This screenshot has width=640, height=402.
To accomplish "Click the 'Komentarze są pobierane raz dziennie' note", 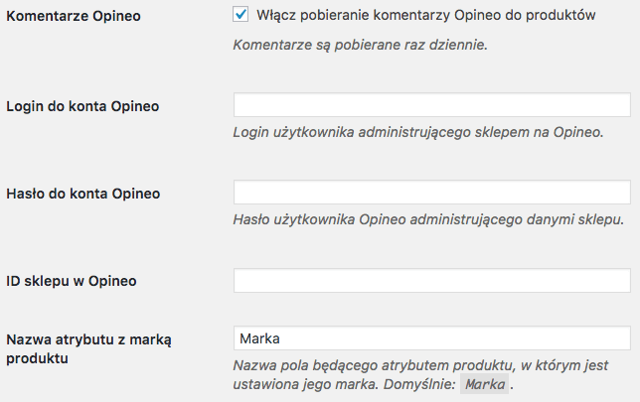I will (360, 46).
